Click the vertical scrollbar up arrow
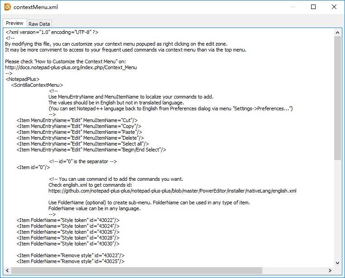The height and width of the screenshot is (278, 345). (337, 32)
